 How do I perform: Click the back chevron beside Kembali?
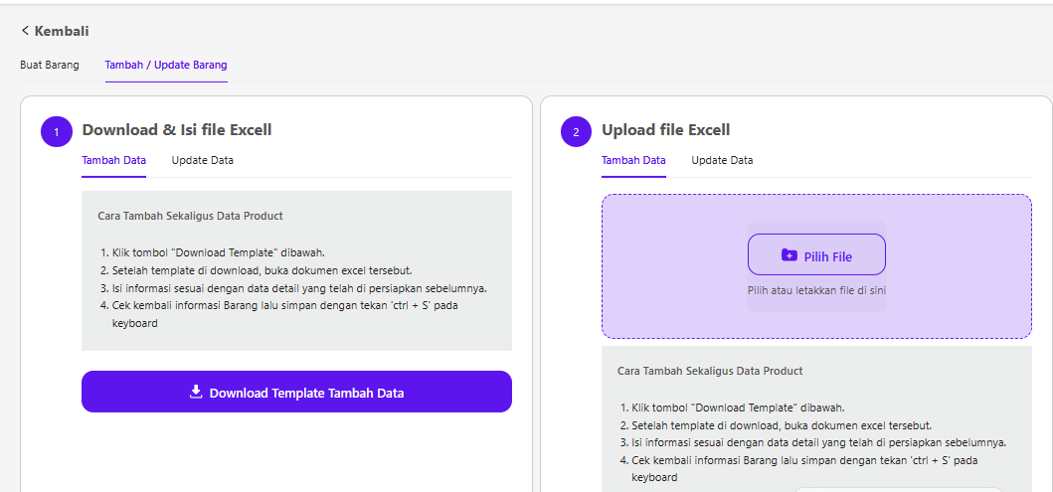(25, 31)
